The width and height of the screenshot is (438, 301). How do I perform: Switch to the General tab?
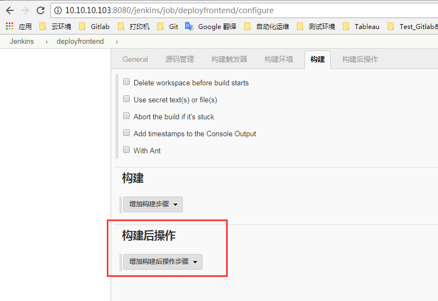tap(135, 59)
